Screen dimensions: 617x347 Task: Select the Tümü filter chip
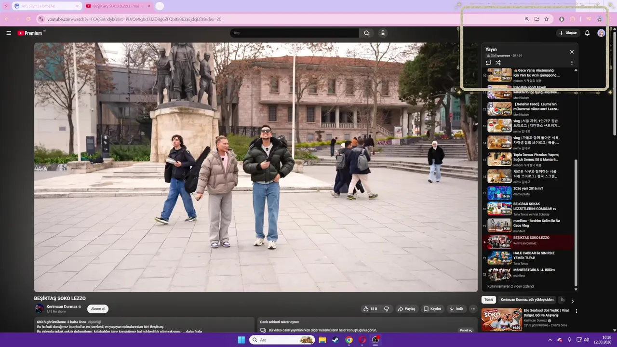(x=489, y=300)
